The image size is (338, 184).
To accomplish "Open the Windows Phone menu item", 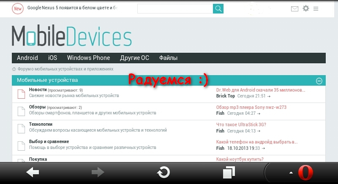I will pos(88,58).
